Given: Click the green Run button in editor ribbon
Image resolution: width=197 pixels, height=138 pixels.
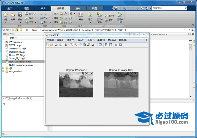Looking at the screenshot, I should pyautogui.click(x=90, y=14).
